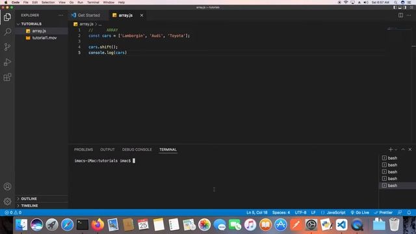Go to line via Ln 5, Col 18
The width and height of the screenshot is (416, 234).
tap(257, 213)
